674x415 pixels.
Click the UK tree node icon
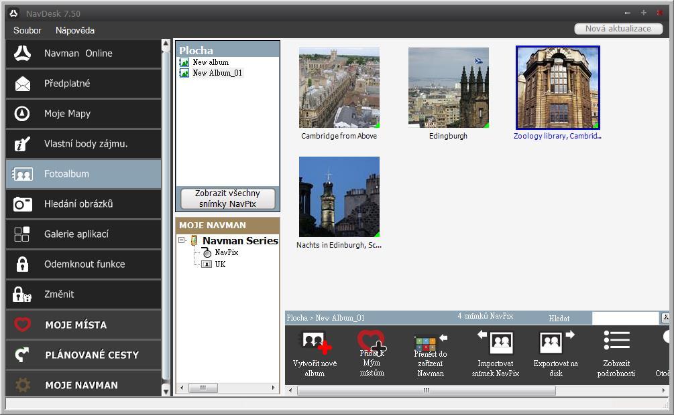pos(207,264)
